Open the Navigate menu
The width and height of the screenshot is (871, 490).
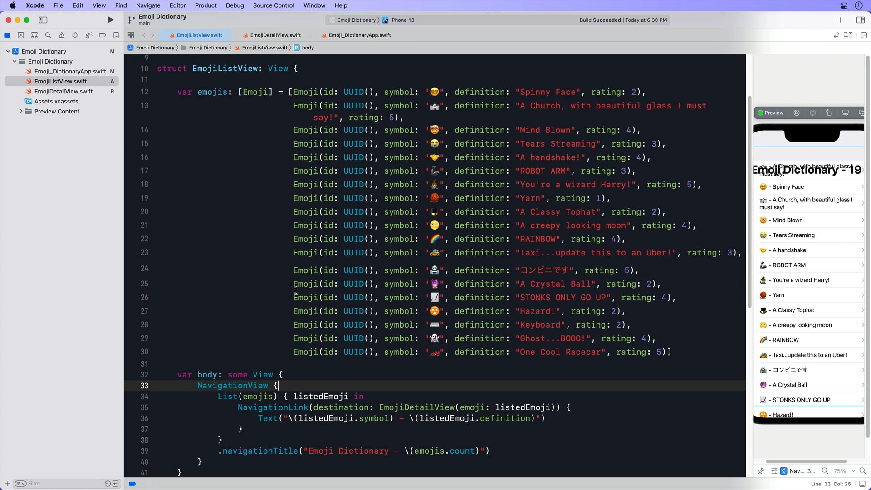click(x=148, y=5)
